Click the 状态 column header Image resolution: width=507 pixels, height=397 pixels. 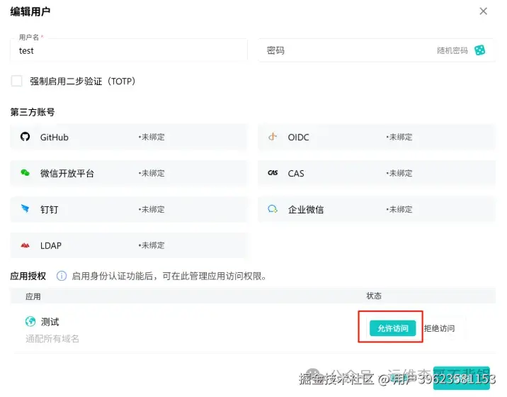[x=374, y=296]
